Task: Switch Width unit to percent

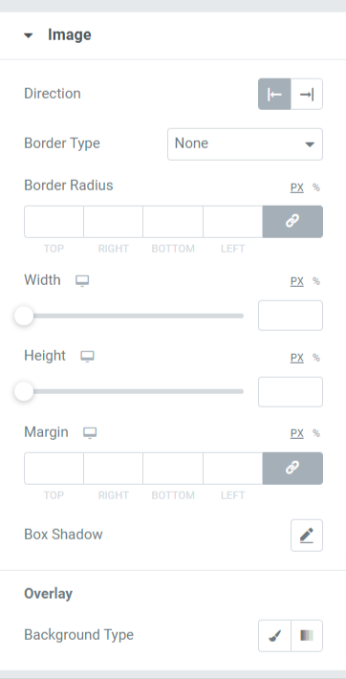Action: (316, 281)
